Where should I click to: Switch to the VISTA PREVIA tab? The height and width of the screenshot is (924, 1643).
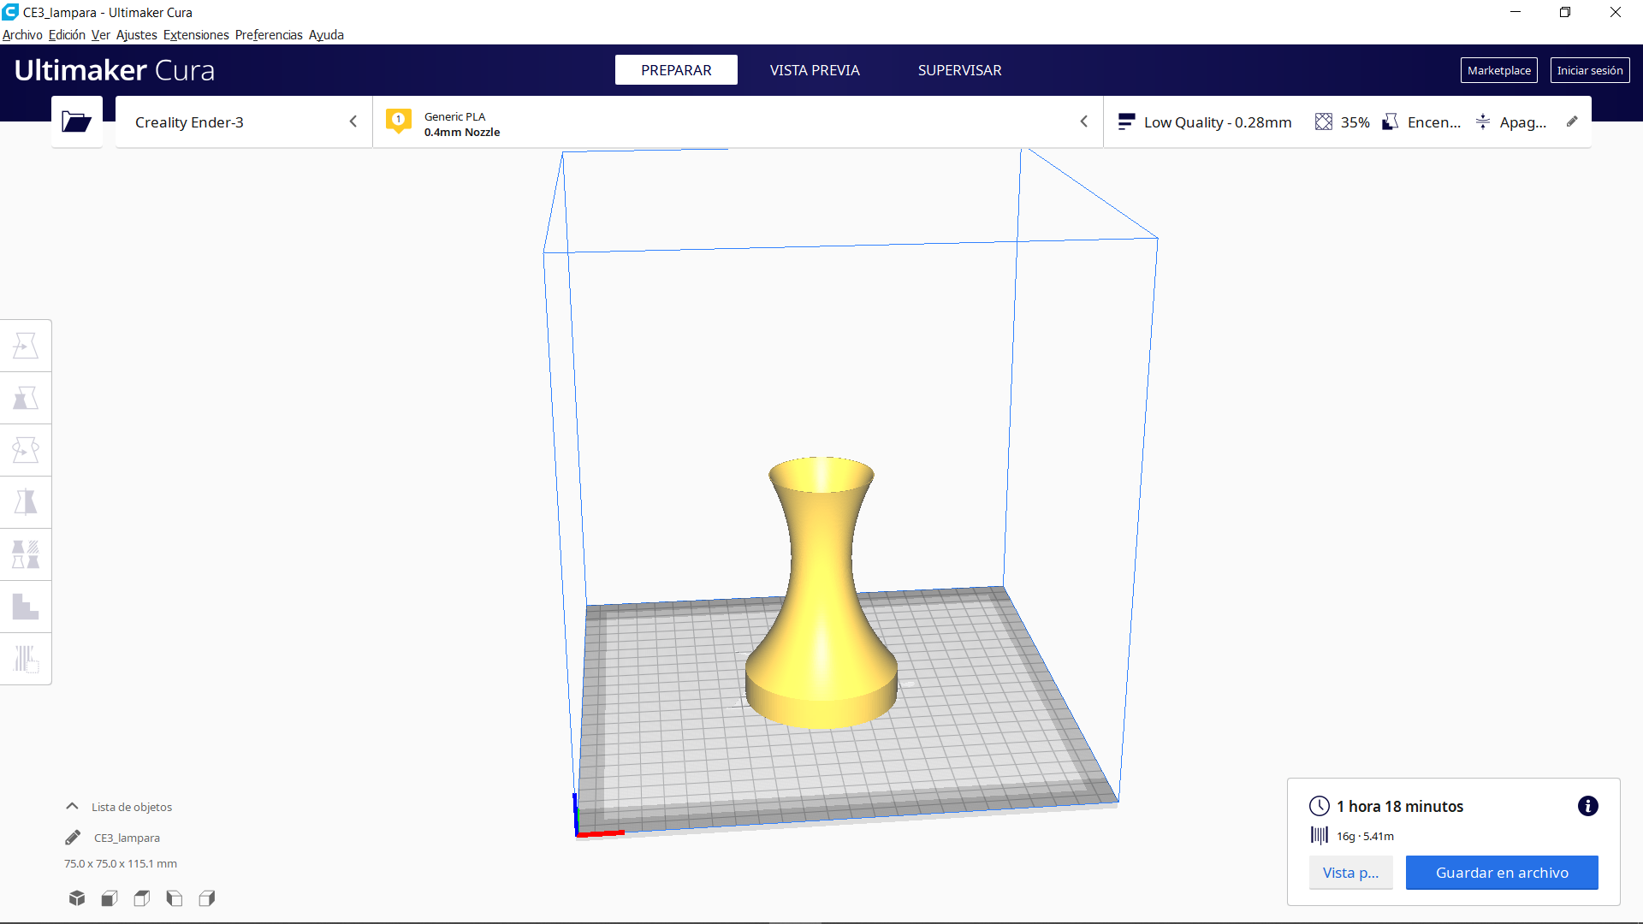coord(814,69)
